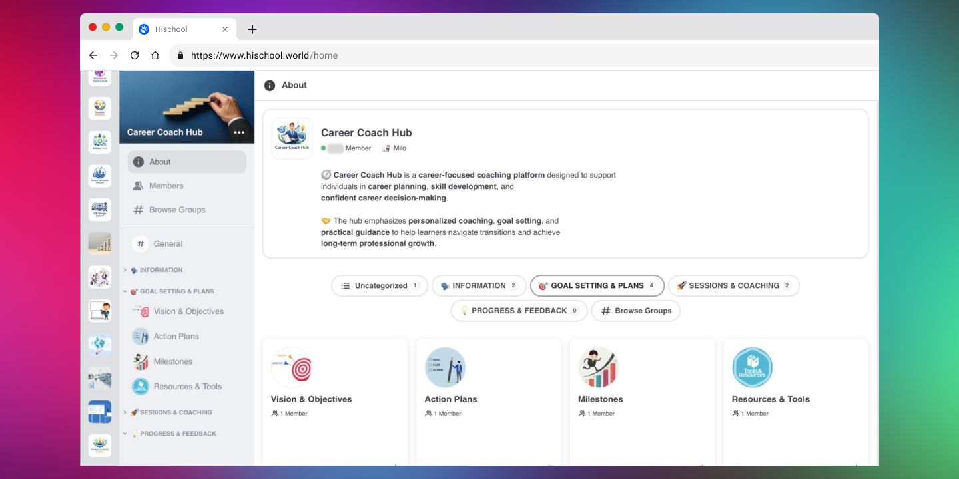Collapse the PROGRESS & FEEDBACK sidebar section
Screen dimensions: 959x479
(x=125, y=434)
